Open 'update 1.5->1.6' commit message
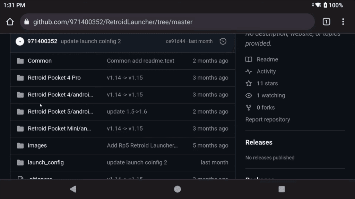355x199 pixels. tap(127, 112)
